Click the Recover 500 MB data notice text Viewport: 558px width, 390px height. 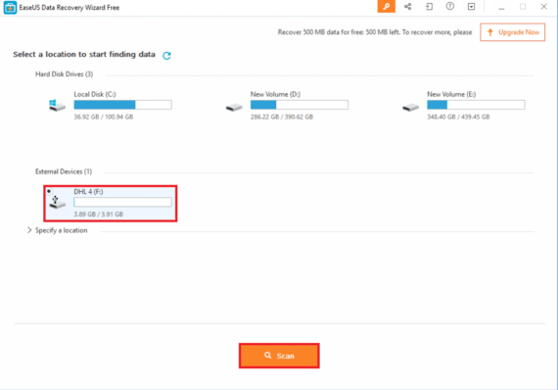(375, 32)
